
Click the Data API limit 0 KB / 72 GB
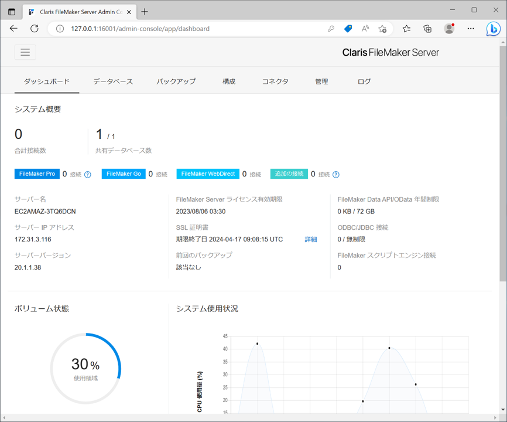coord(356,212)
